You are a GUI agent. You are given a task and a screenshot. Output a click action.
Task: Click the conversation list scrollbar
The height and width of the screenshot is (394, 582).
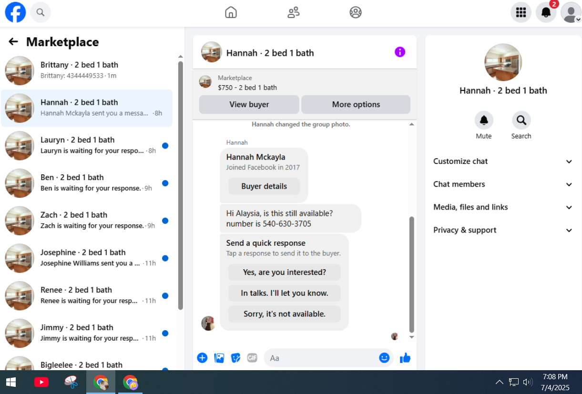tap(181, 185)
